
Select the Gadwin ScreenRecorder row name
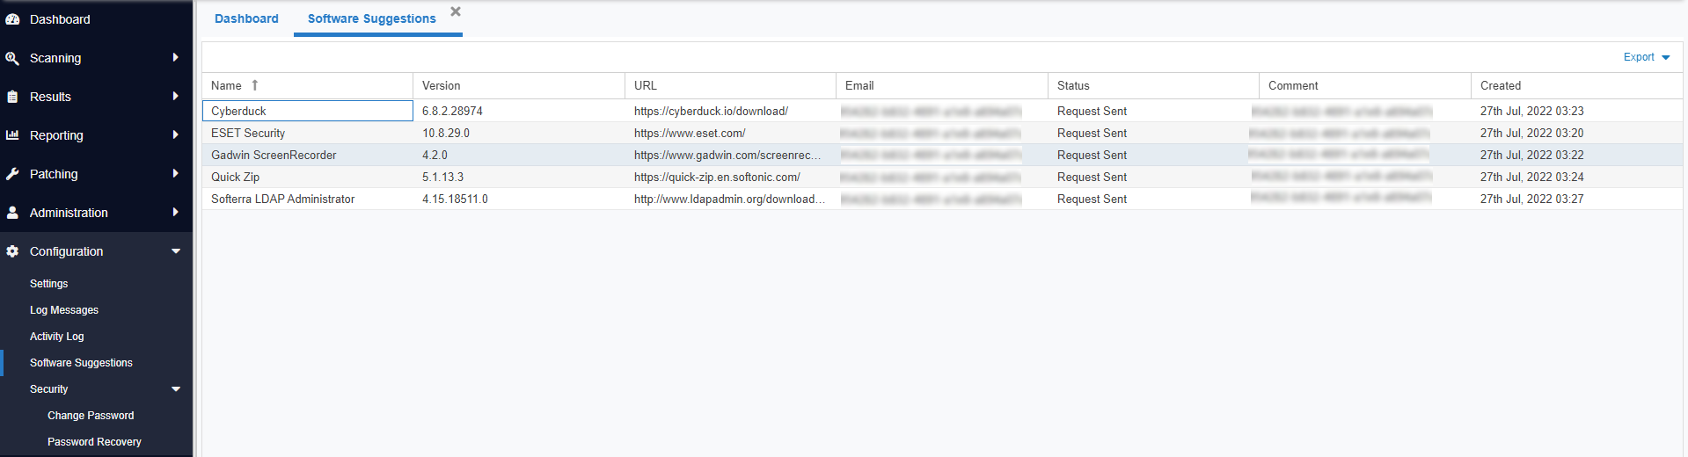pyautogui.click(x=274, y=155)
